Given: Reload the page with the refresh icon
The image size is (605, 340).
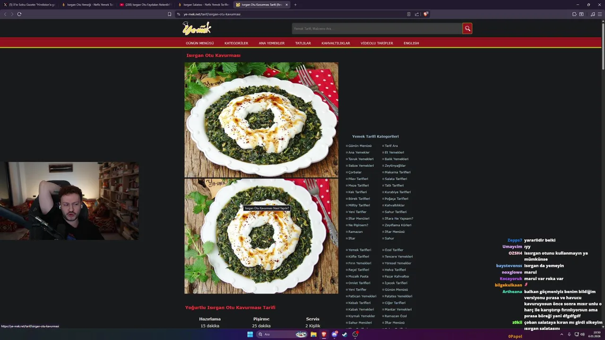Looking at the screenshot, I should coord(19,14).
